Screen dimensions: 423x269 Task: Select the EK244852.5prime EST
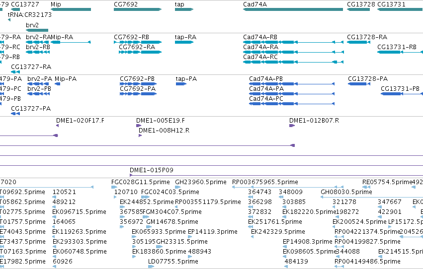tap(122, 207)
